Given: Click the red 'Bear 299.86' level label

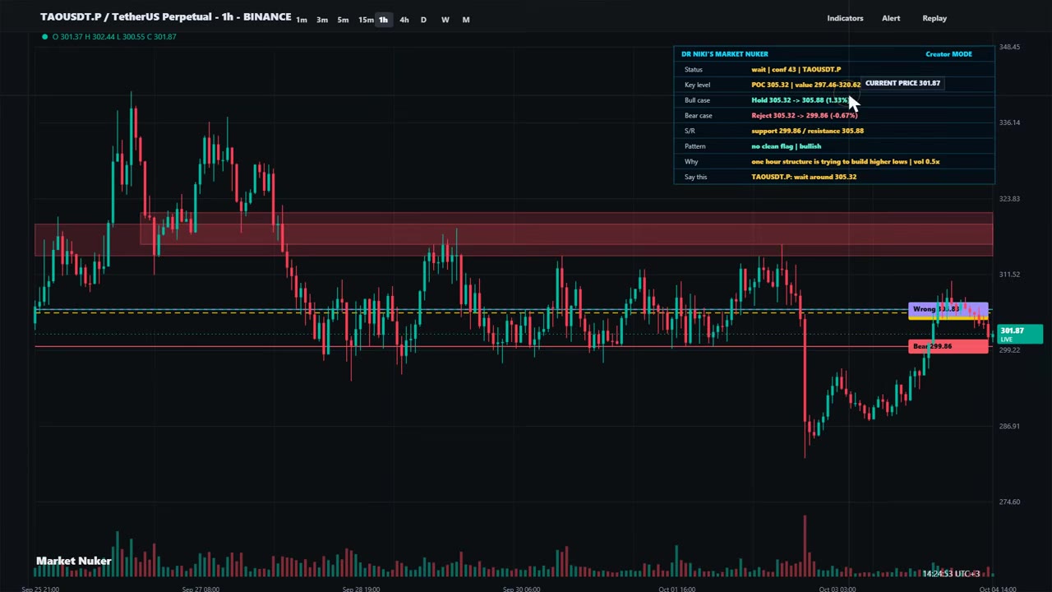Looking at the screenshot, I should pos(948,346).
